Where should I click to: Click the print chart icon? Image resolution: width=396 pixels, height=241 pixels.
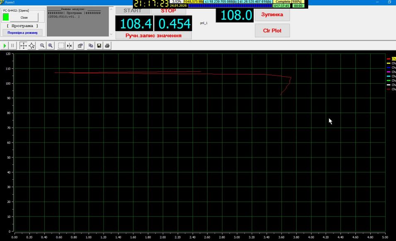[x=107, y=46]
